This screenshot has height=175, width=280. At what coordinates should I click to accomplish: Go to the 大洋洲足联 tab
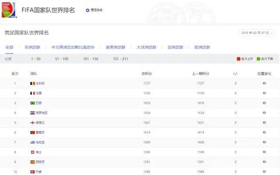(x=147, y=47)
